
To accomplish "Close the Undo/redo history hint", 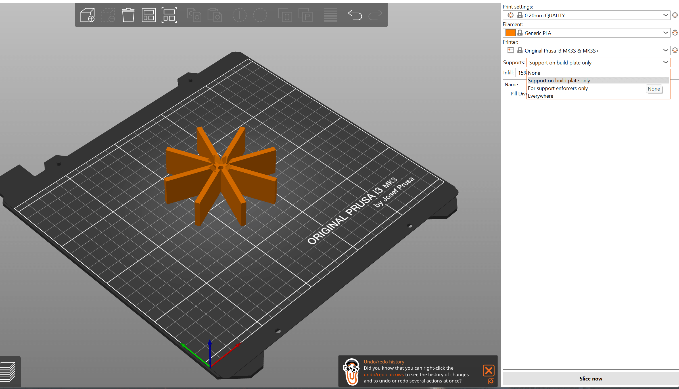I will click(488, 370).
